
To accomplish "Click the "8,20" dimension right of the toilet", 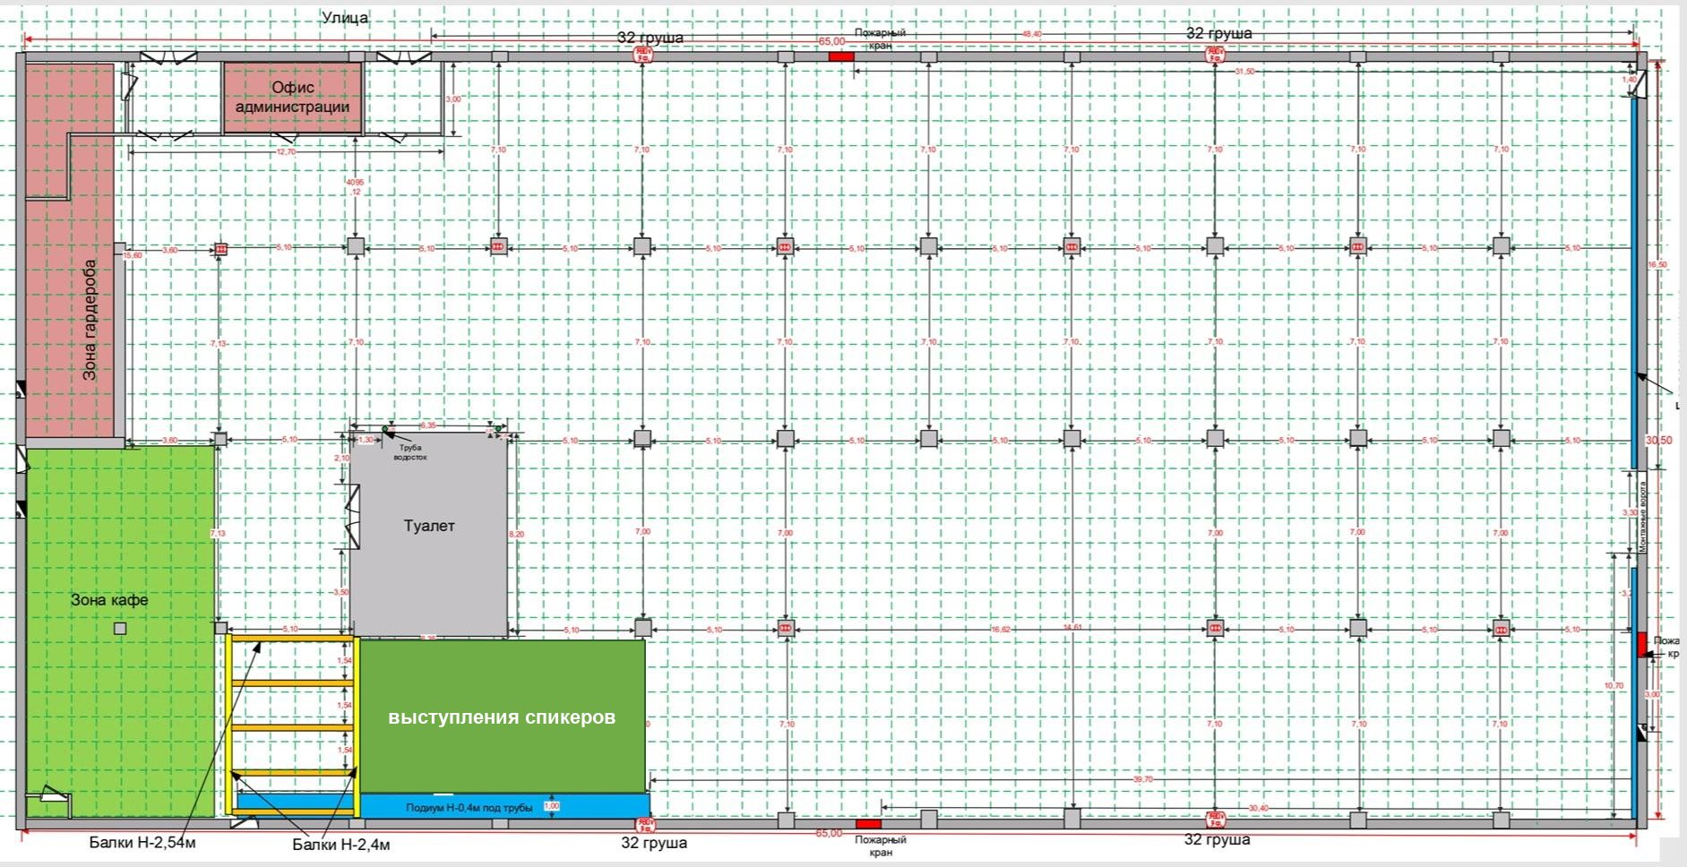I will [x=516, y=534].
